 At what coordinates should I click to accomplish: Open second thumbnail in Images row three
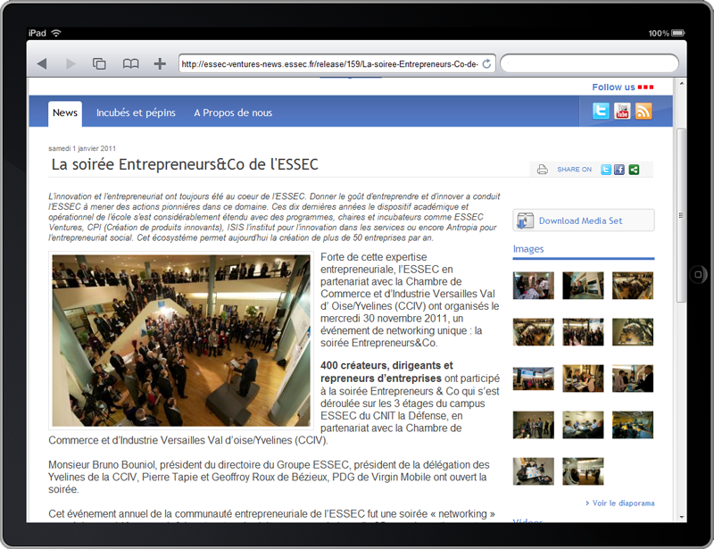[x=583, y=378]
